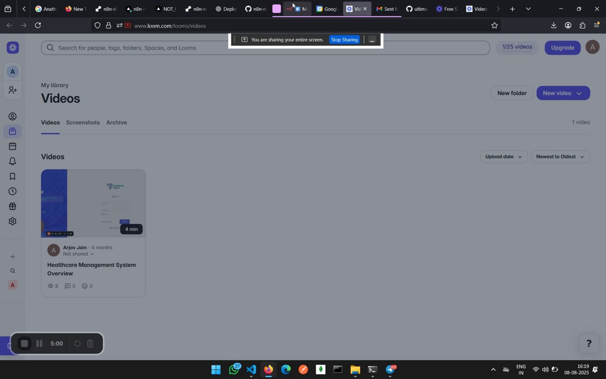Viewport: 606px width, 379px height.
Task: Open Firefox downloads arrow icon
Action: pos(553,26)
